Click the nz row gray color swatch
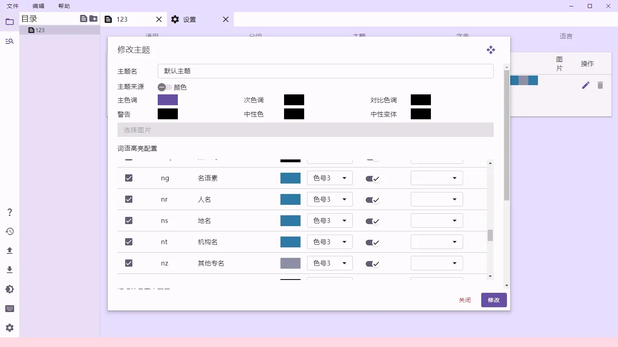 (x=290, y=263)
